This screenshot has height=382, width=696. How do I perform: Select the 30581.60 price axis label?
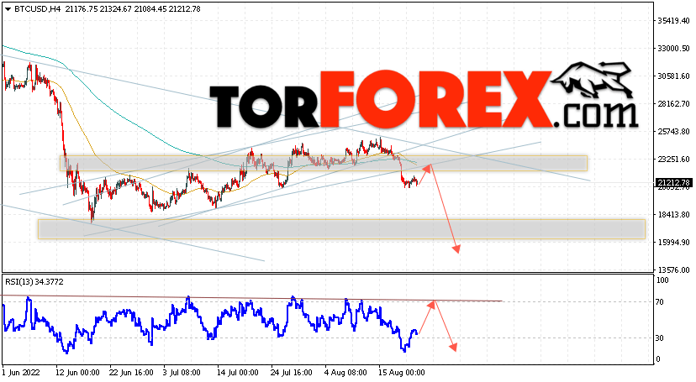[673, 76]
